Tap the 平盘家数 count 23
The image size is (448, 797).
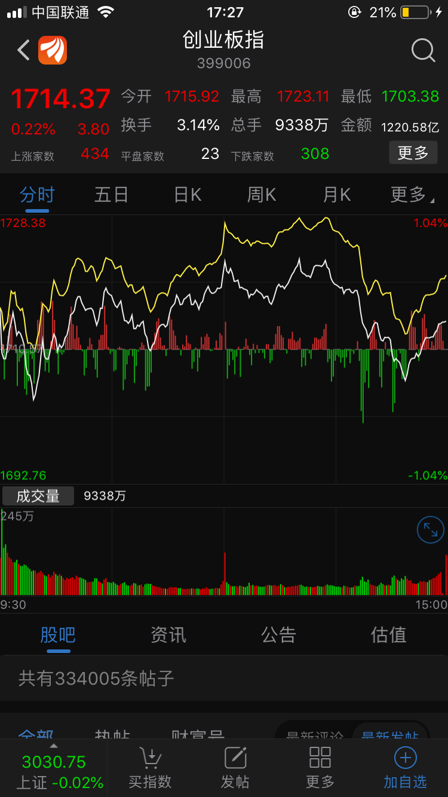210,154
